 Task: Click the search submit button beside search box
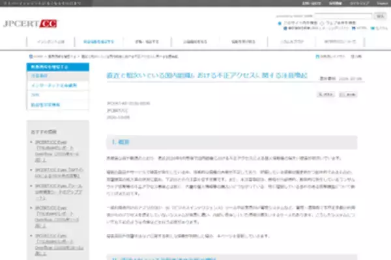380,16
